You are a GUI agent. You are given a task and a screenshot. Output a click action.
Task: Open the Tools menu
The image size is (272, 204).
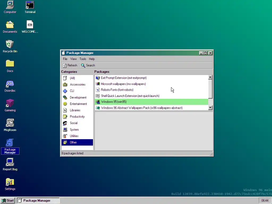click(x=83, y=59)
